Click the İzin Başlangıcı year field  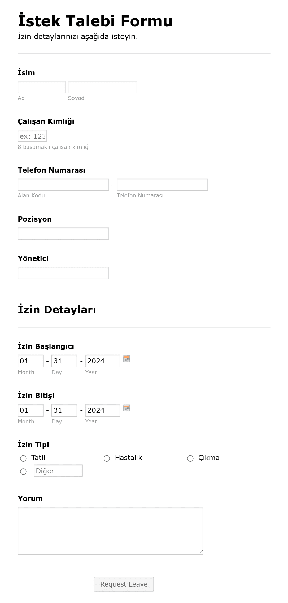click(x=103, y=361)
